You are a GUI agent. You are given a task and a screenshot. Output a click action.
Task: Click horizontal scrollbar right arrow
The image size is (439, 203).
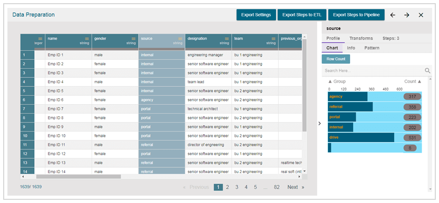[x=299, y=177]
